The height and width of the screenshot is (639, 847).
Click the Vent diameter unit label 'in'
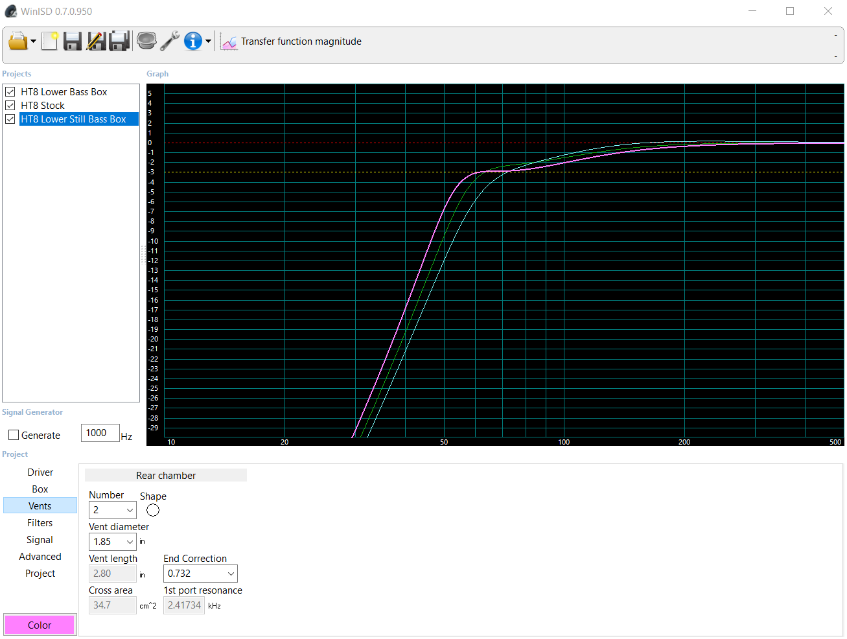coord(143,542)
